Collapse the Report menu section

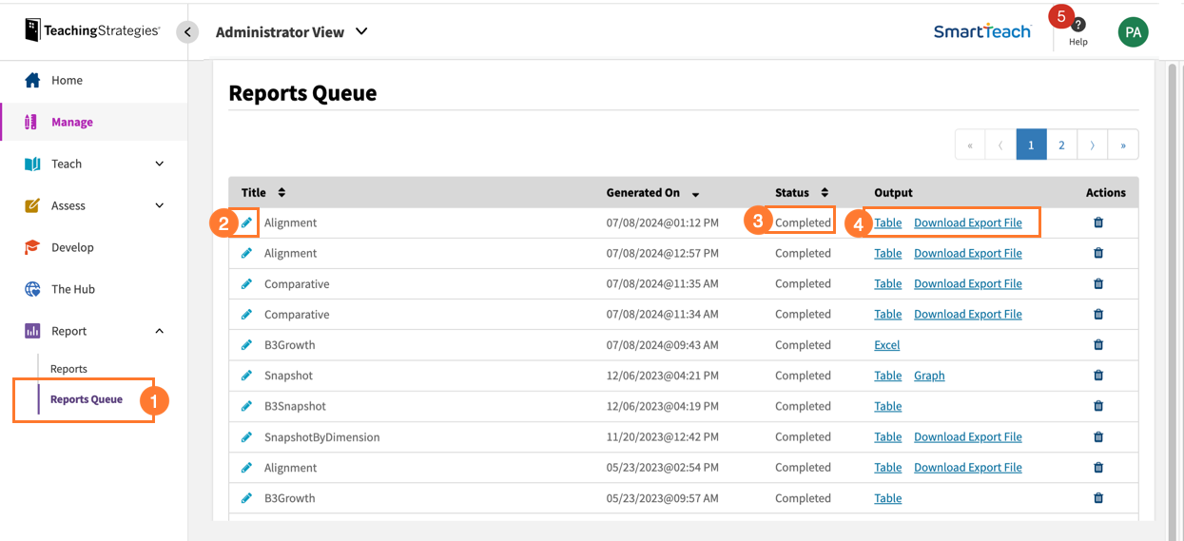[x=159, y=331]
